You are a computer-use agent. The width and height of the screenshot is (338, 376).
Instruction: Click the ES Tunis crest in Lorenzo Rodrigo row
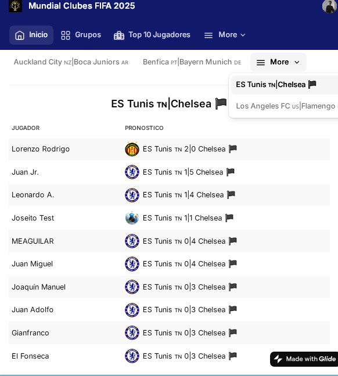(132, 149)
